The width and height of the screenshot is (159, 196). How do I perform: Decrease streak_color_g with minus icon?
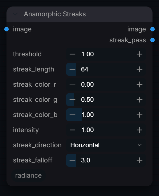72,100
